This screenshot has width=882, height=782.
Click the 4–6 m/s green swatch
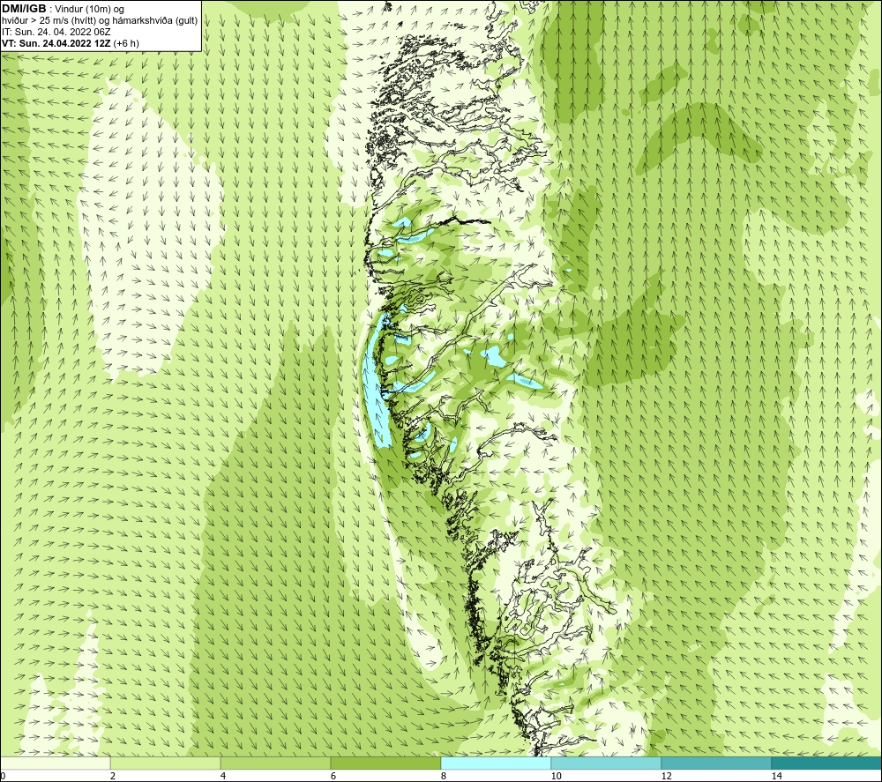pyautogui.click(x=275, y=763)
